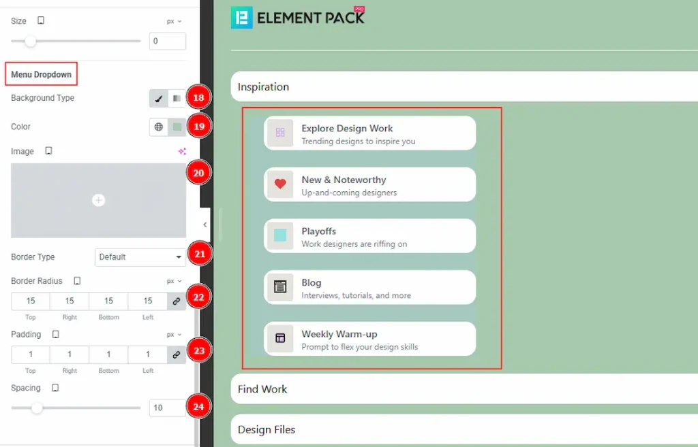Click the image upload placeholder area

98,200
